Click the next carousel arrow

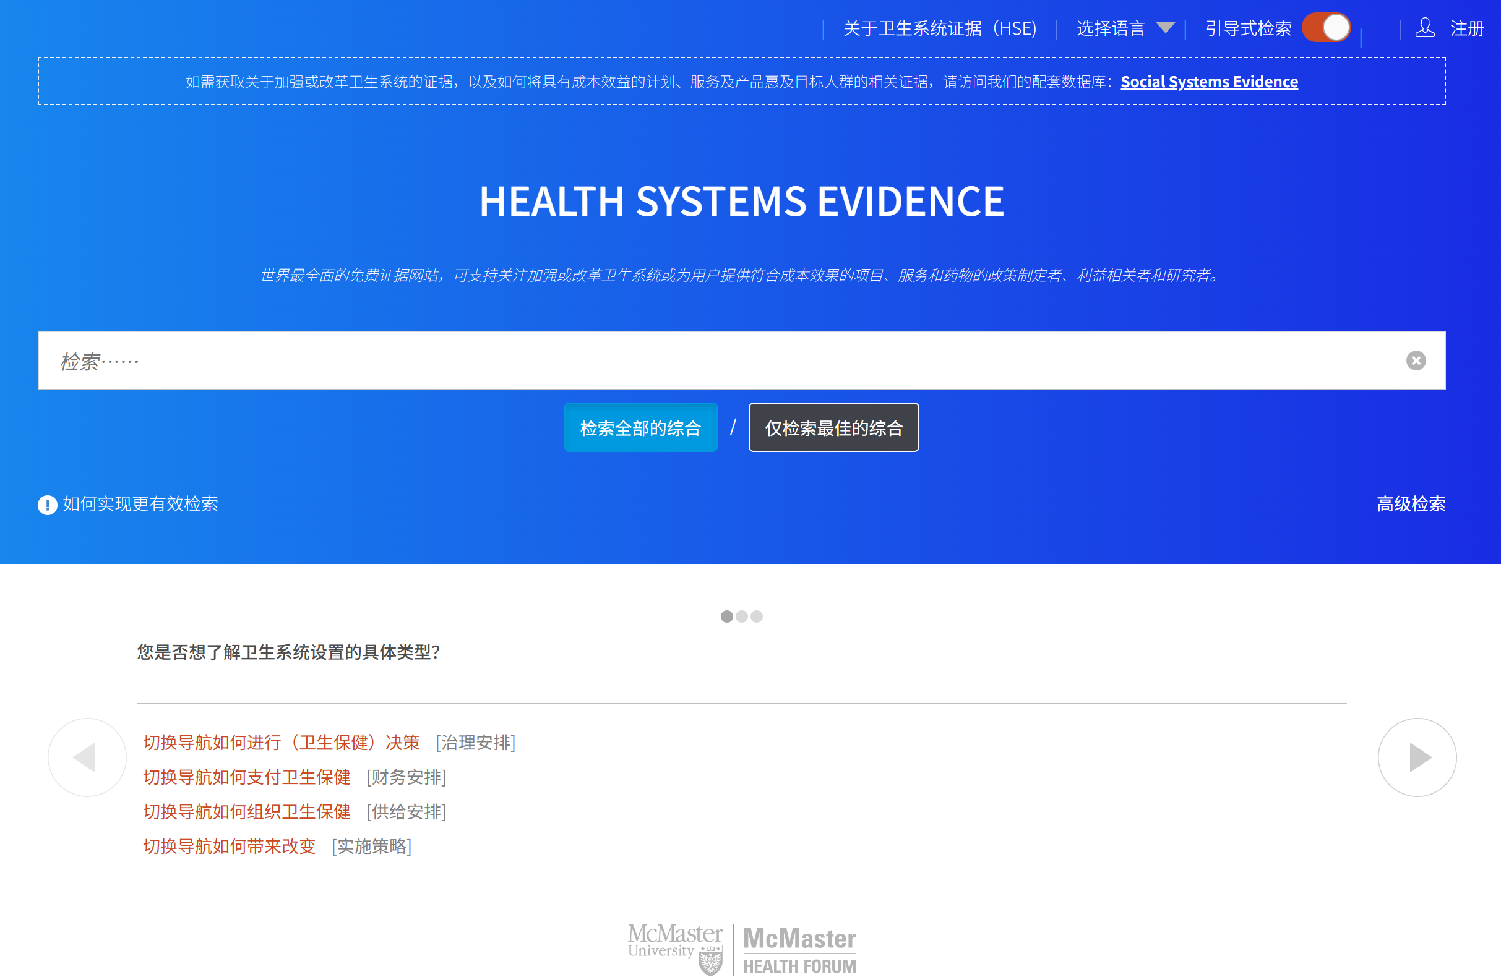(x=1416, y=757)
